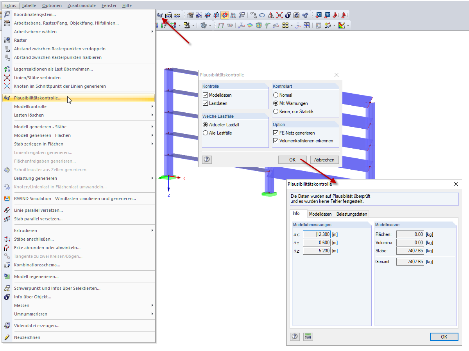Expand Modell generieren - Stäbe submenu
Image resolution: width=469 pixels, height=351 pixels.
(x=79, y=127)
